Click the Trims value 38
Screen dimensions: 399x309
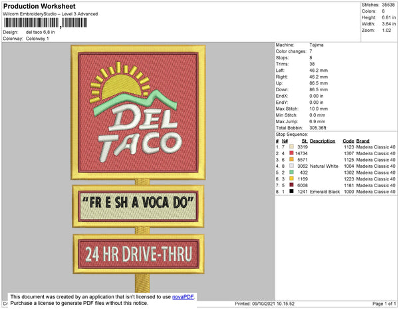click(312, 64)
